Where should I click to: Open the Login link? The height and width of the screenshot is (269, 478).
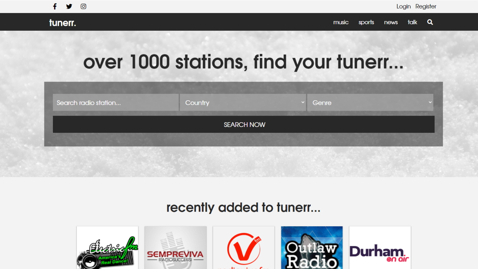coord(404,6)
